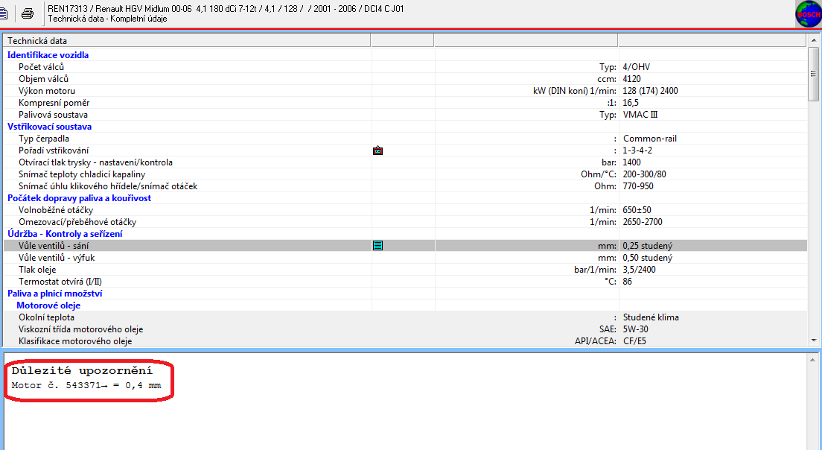Select Údržba - Kontroly a seřízení heading
The width and height of the screenshot is (822, 450).
(65, 234)
